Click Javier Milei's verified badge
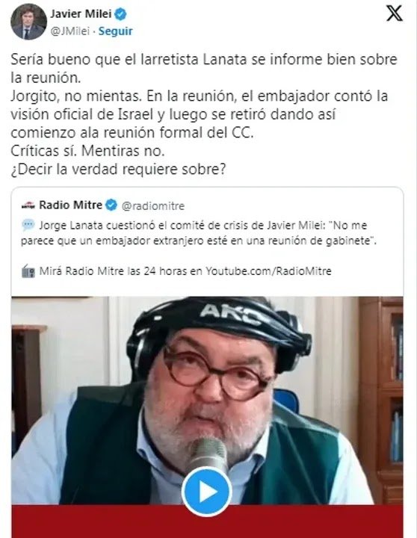The height and width of the screenshot is (538, 417). tap(120, 14)
